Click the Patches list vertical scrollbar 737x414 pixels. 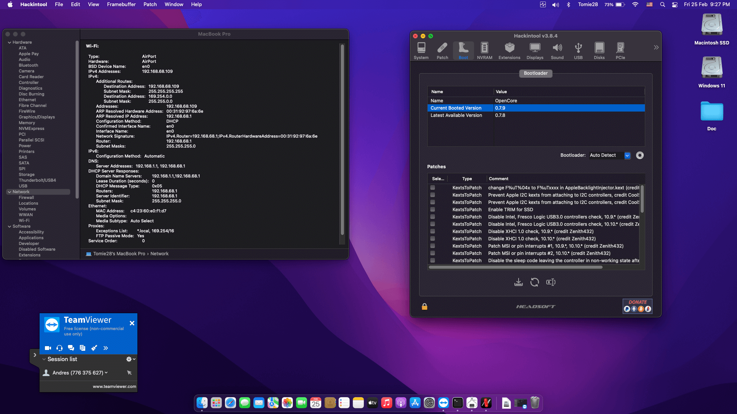pyautogui.click(x=642, y=199)
